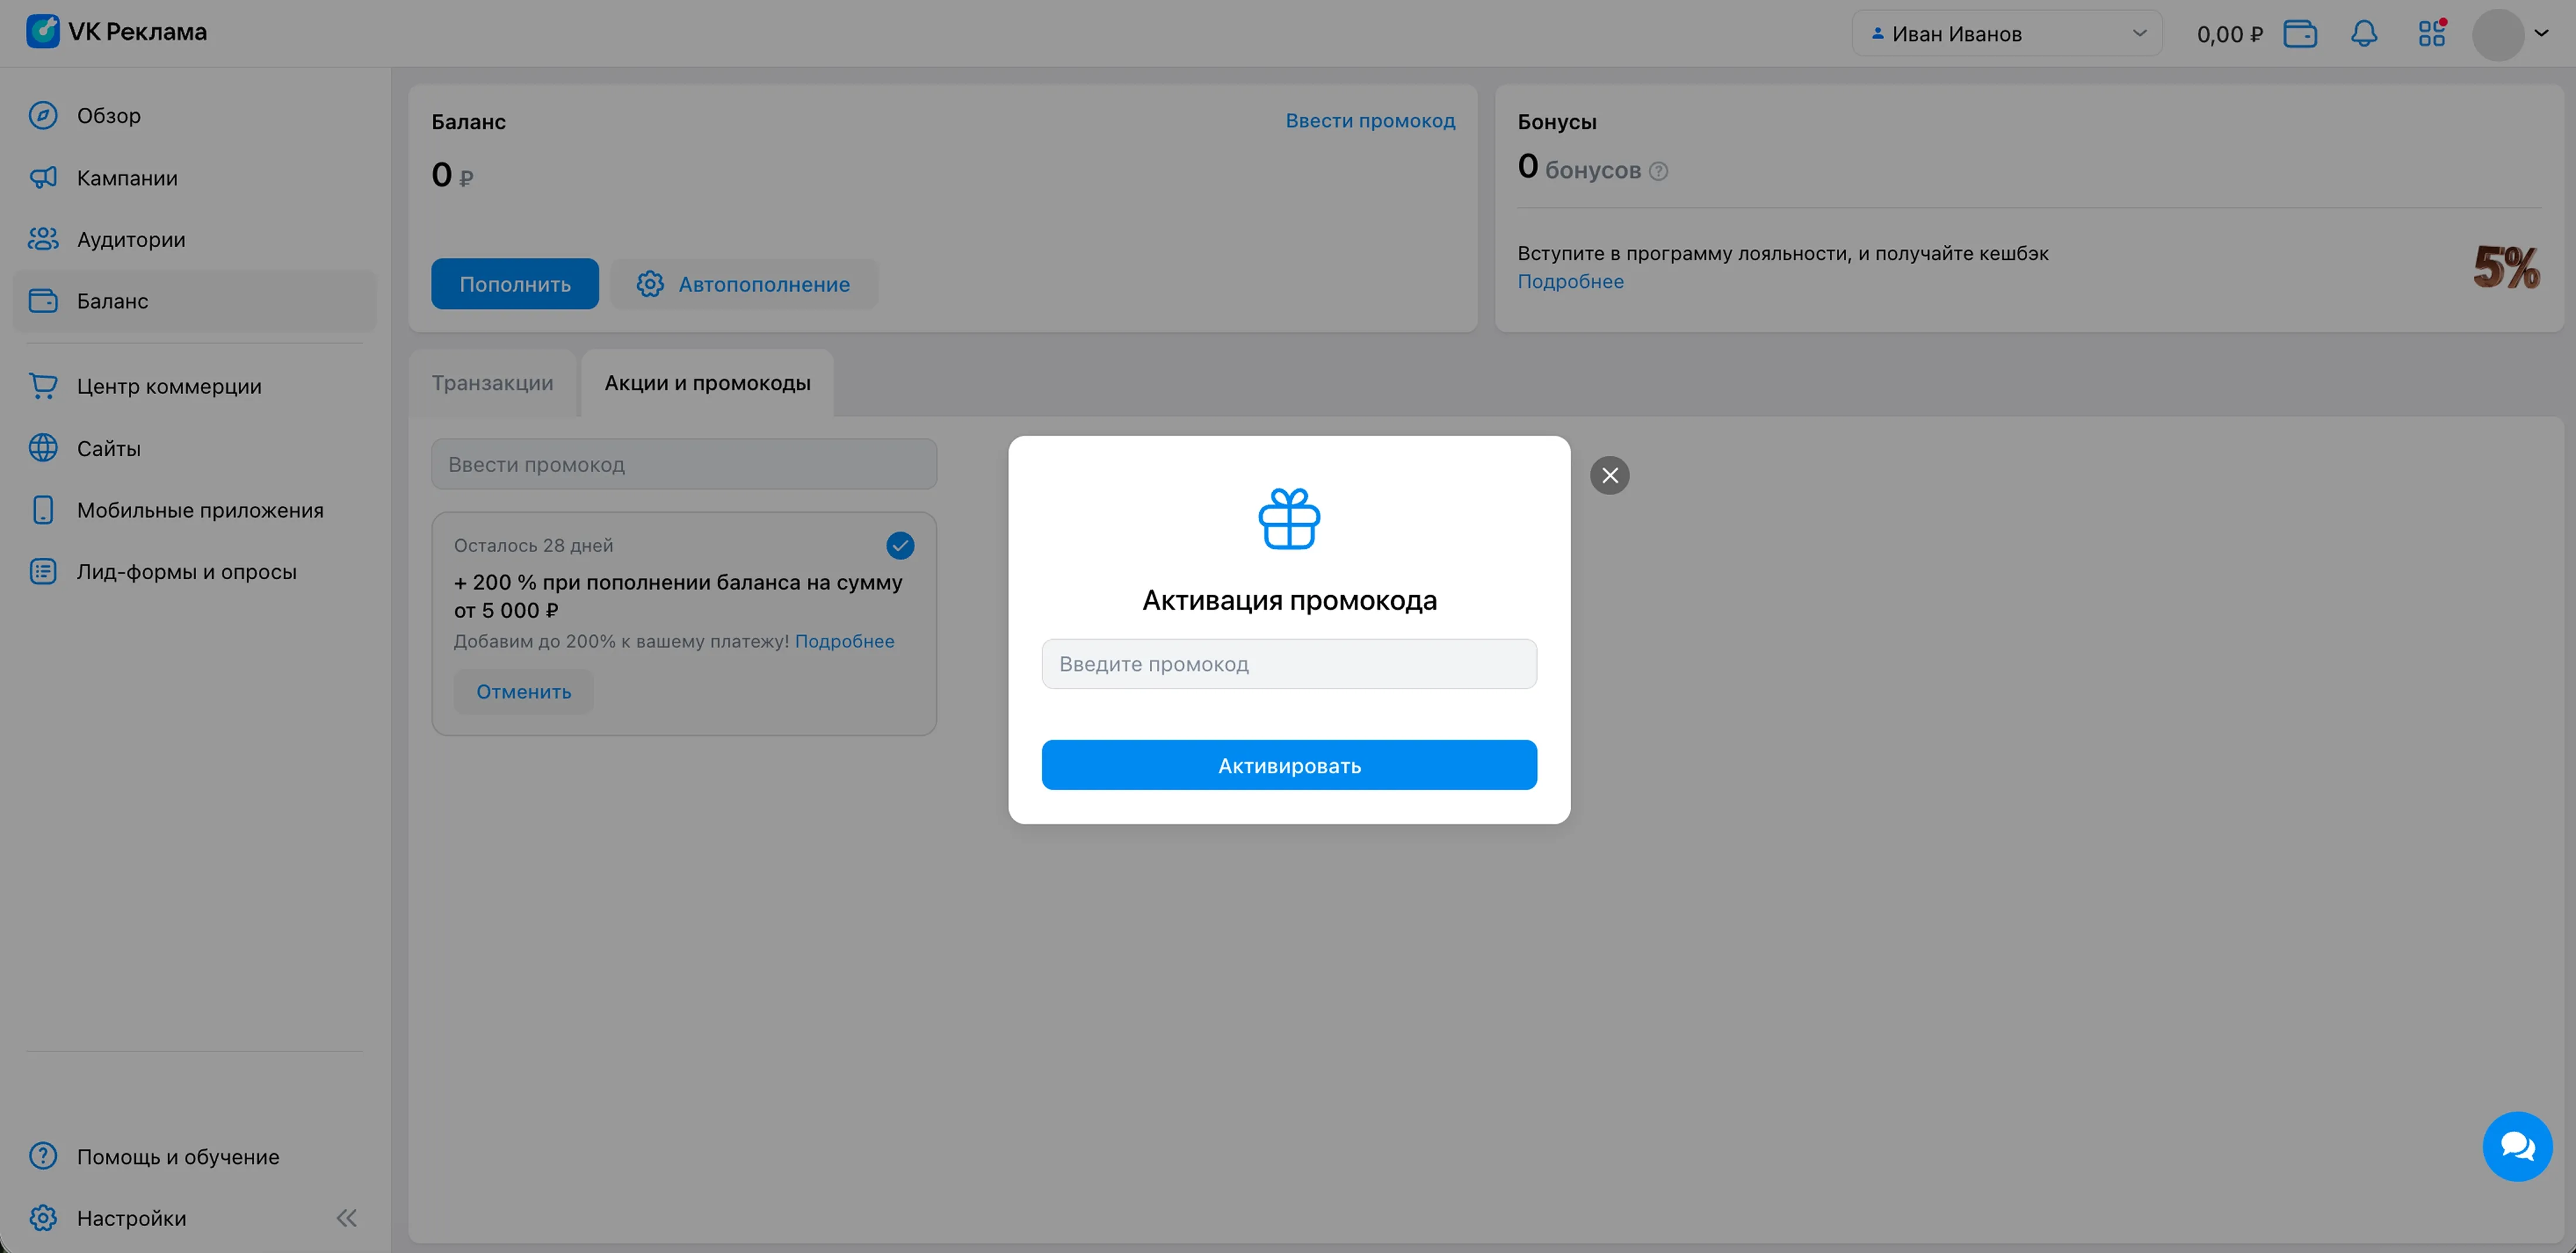Screen dimensions: 2576x1253
Task: Open Лид-формы и опросы in the sidebar
Action: (x=194, y=572)
